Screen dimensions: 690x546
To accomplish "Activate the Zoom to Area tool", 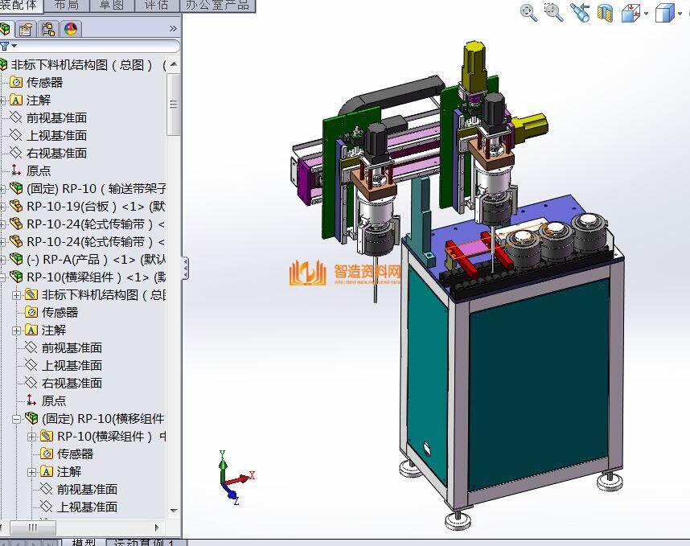I will click(553, 12).
